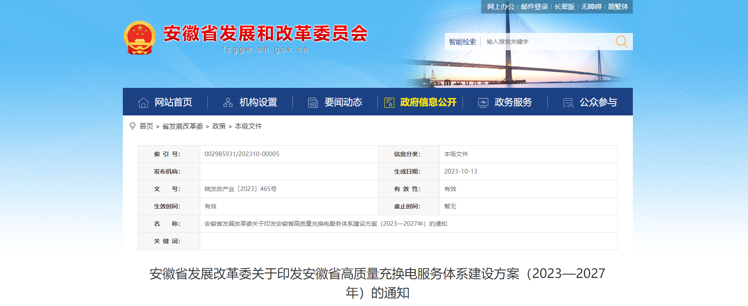Click the news document icon beside 要闻动态
Viewport: 748px width, 306px height.
point(313,103)
